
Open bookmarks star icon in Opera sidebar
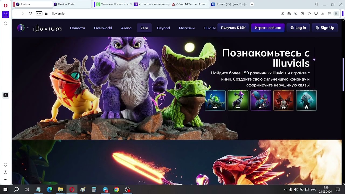[x=5, y=24]
